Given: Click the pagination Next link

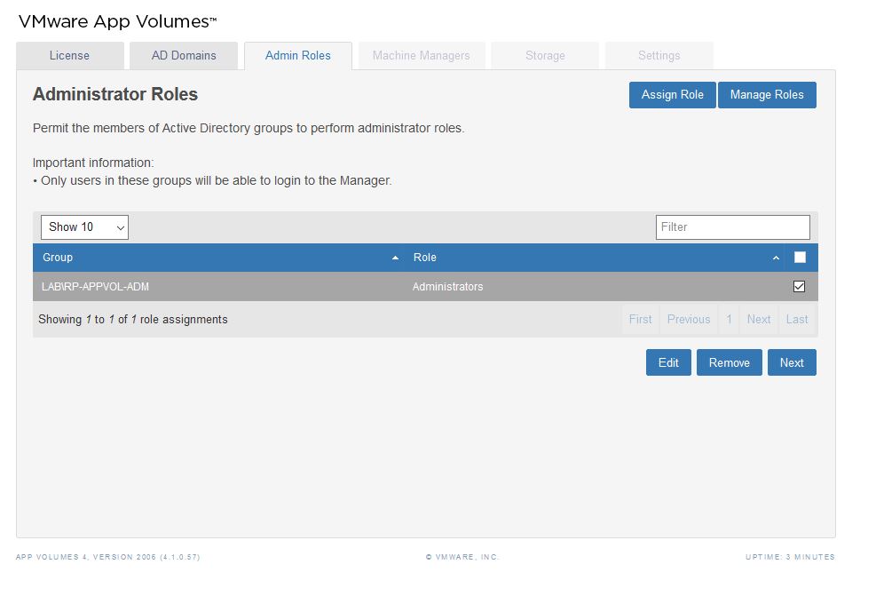Looking at the screenshot, I should pyautogui.click(x=759, y=319).
